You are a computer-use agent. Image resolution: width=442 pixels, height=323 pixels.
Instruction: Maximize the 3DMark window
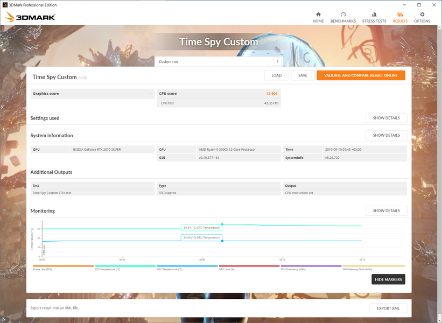point(419,5)
